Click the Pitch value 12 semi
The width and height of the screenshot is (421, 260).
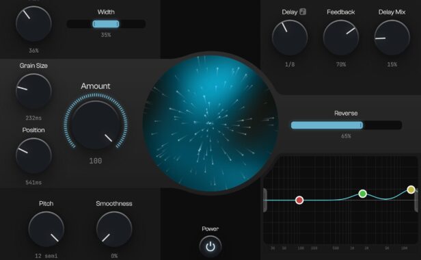click(x=46, y=256)
